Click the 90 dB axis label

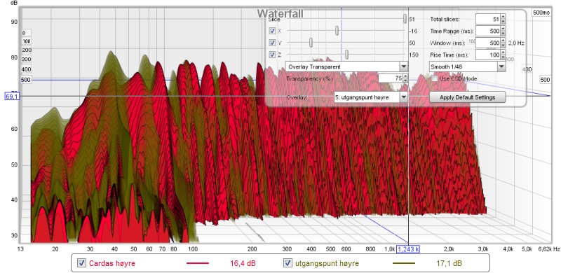pos(14,22)
